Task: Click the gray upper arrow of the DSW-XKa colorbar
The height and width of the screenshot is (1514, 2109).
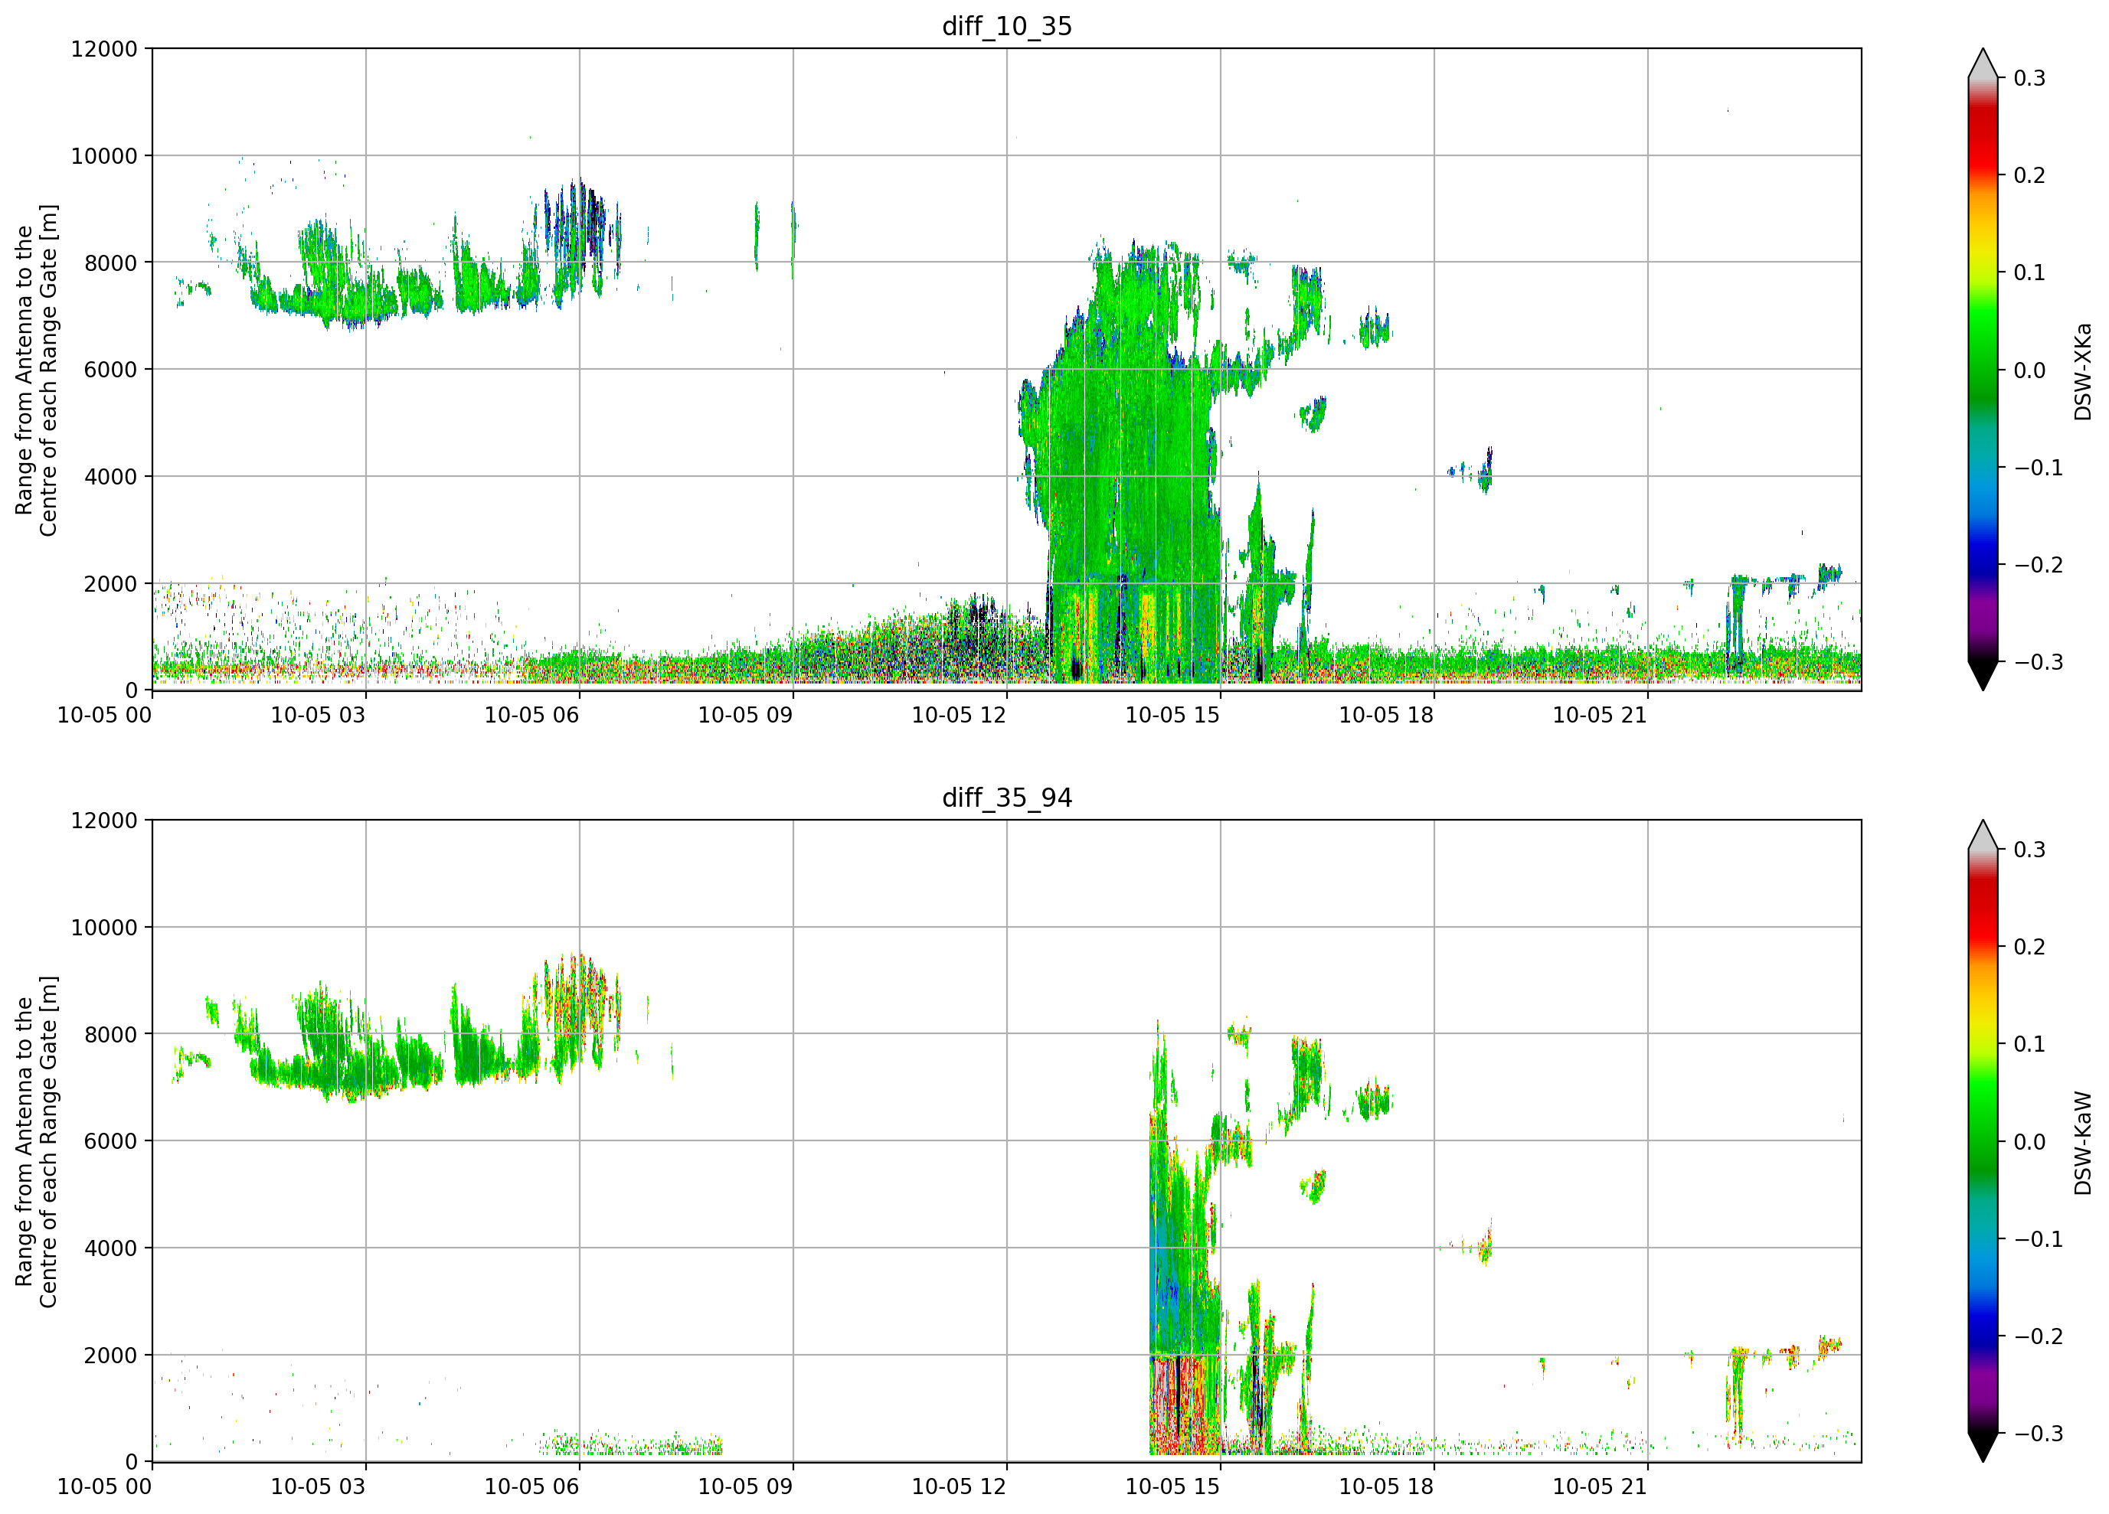Action: [1983, 65]
